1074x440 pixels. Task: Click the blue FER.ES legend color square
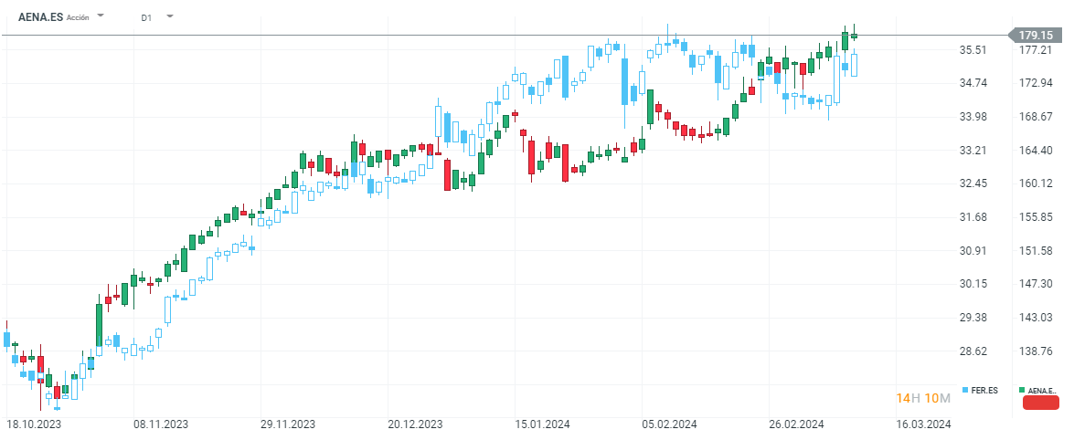[x=965, y=390]
